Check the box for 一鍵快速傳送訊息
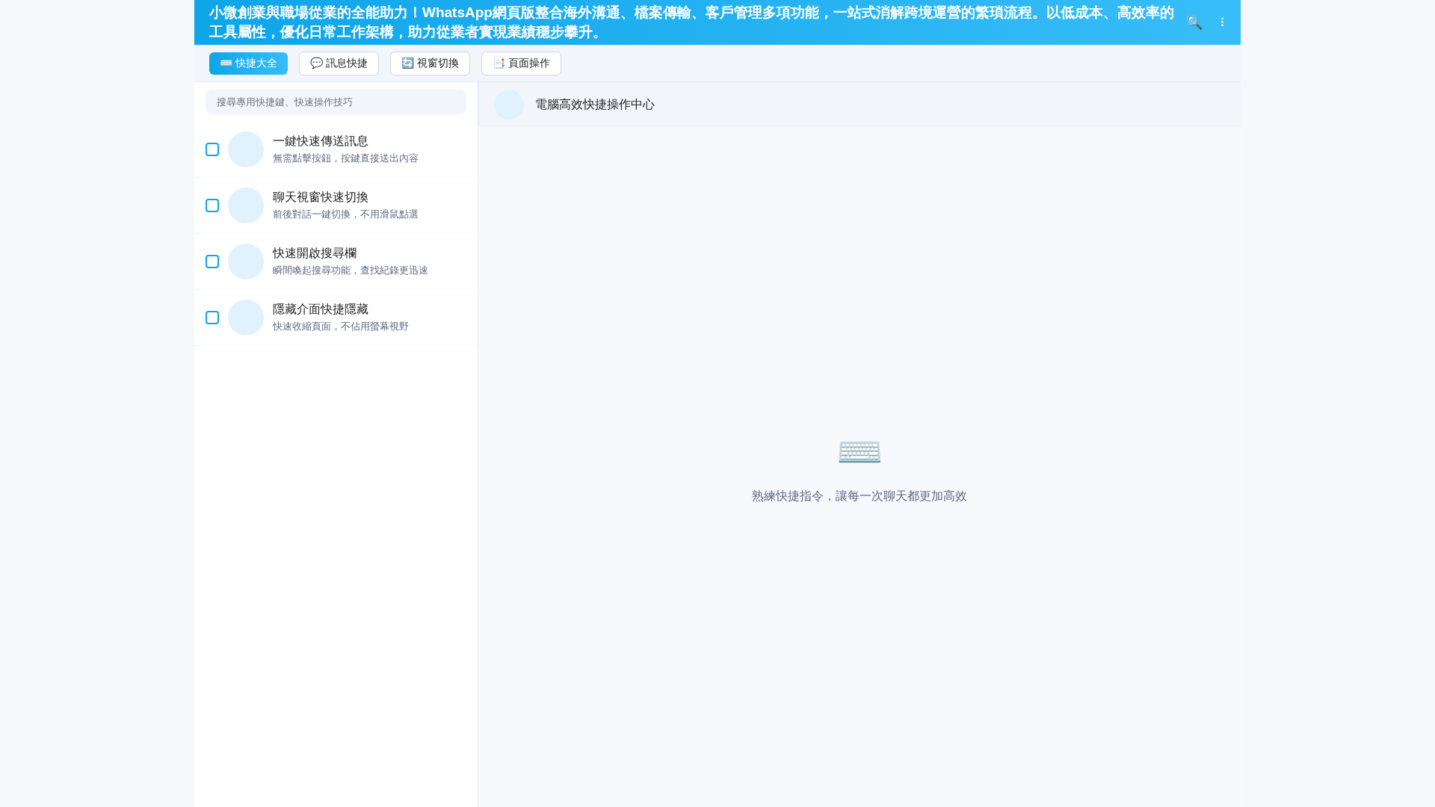1435x807 pixels. [x=212, y=149]
